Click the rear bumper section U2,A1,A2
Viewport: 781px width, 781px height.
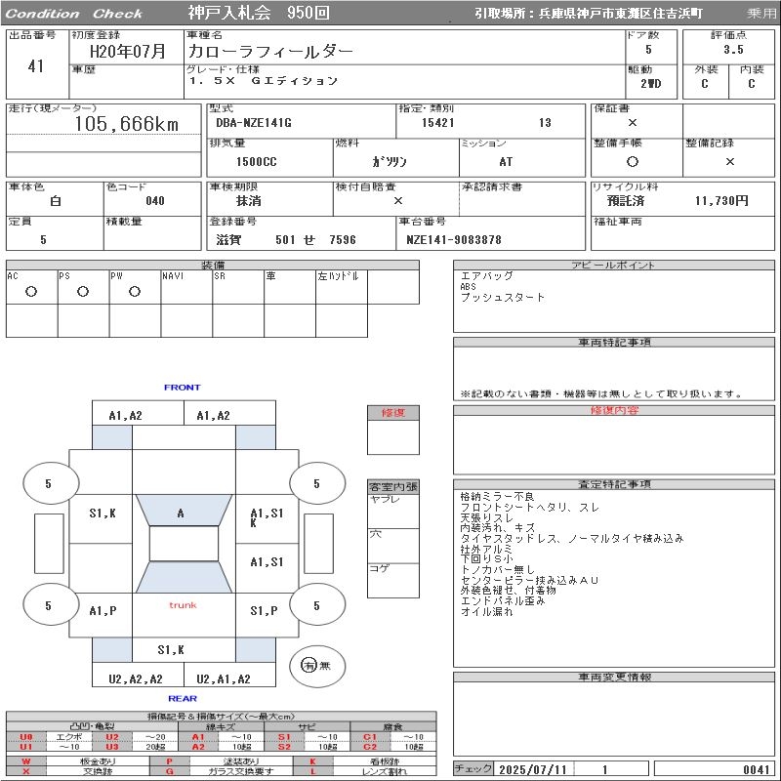(x=229, y=675)
